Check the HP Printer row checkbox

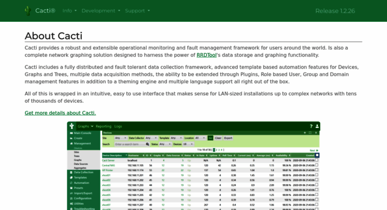click(317, 170)
